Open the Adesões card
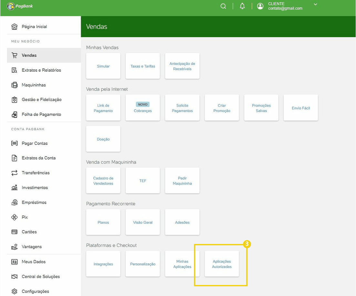Image resolution: width=356 pixels, height=296 pixels. point(182,222)
